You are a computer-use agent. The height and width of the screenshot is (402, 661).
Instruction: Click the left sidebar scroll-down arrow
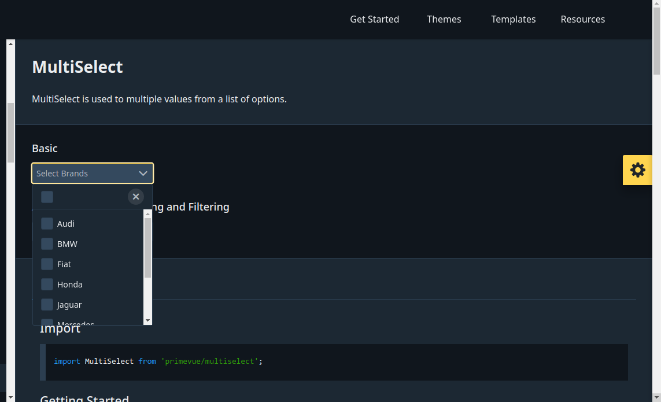tap(10, 397)
